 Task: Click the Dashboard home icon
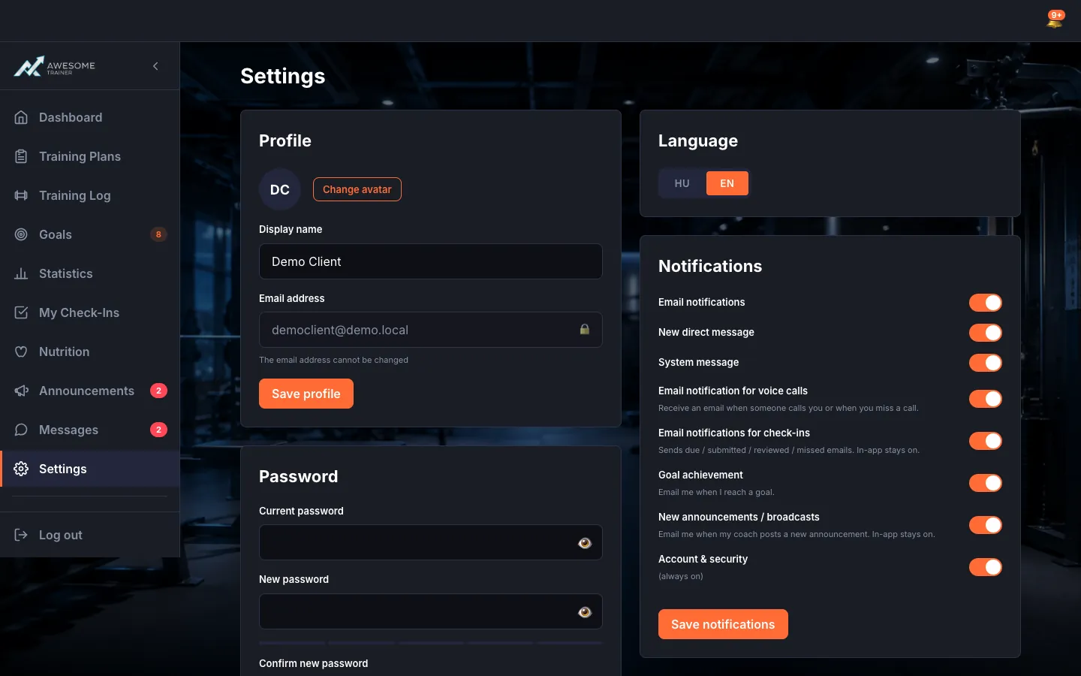pyautogui.click(x=21, y=117)
